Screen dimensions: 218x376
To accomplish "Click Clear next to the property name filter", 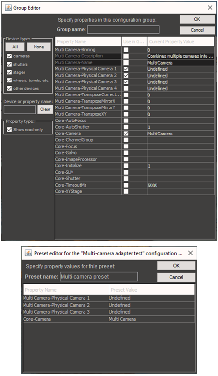I will tap(45, 109).
